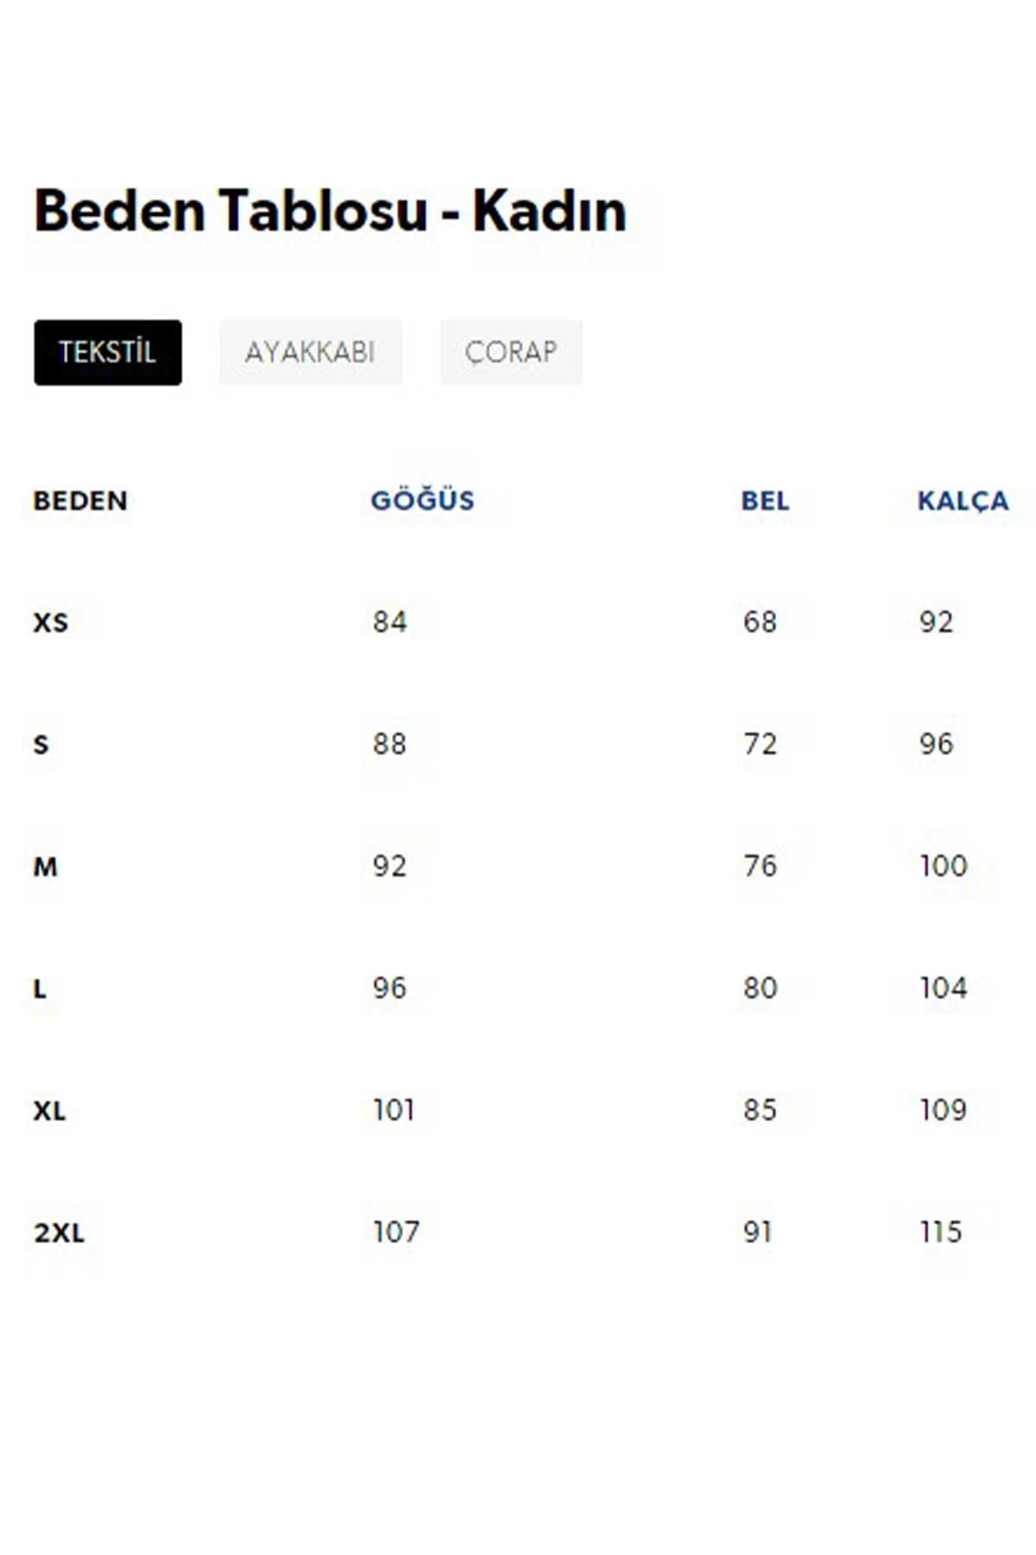Click the BEDEN column header

79,501
